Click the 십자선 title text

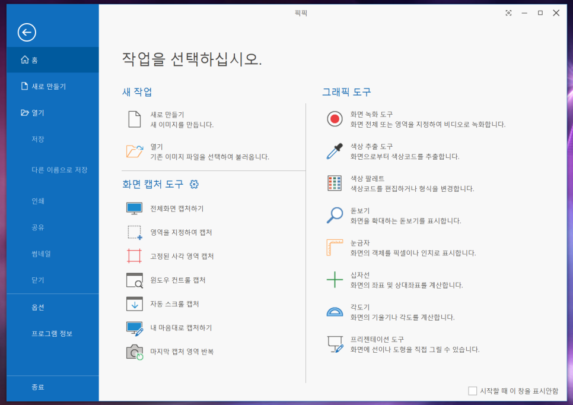(x=360, y=275)
